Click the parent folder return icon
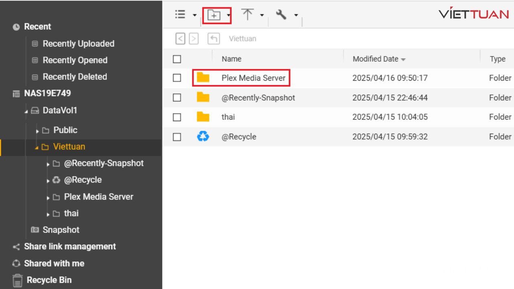 point(214,39)
